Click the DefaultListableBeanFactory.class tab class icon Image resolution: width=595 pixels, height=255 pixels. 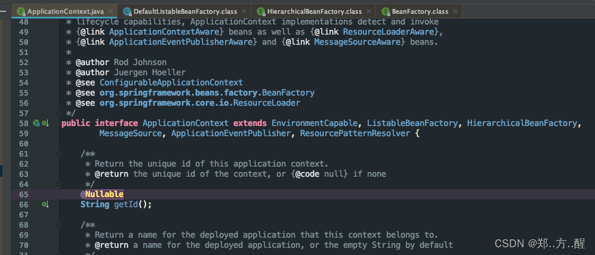(x=128, y=11)
